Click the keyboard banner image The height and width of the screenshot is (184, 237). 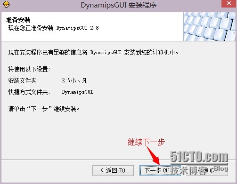(x=210, y=27)
